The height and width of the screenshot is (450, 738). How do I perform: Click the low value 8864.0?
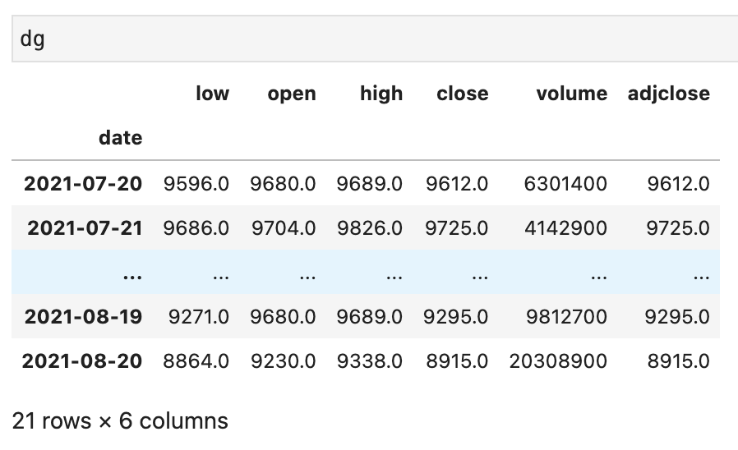[x=196, y=360]
